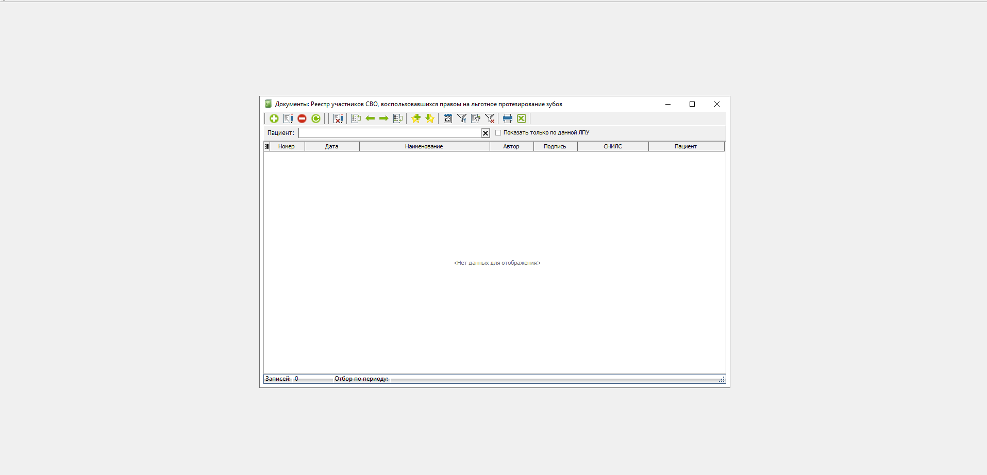Click into the Пациент input field
The image size is (987, 475).
[x=390, y=133]
